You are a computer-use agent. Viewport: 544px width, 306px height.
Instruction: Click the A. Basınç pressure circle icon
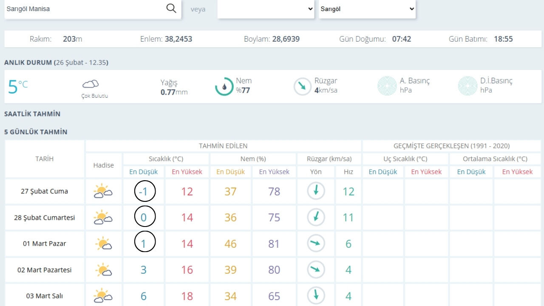coord(387,86)
